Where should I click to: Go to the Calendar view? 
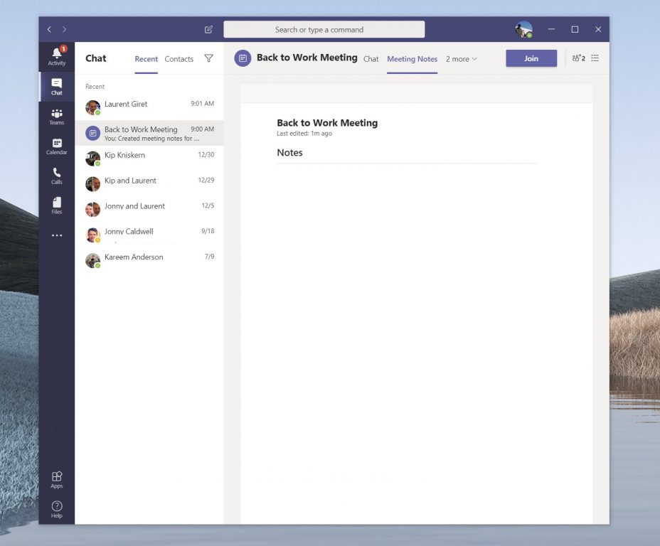tap(57, 146)
